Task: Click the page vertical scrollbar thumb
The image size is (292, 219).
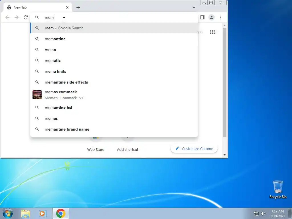Action: tap(225, 82)
